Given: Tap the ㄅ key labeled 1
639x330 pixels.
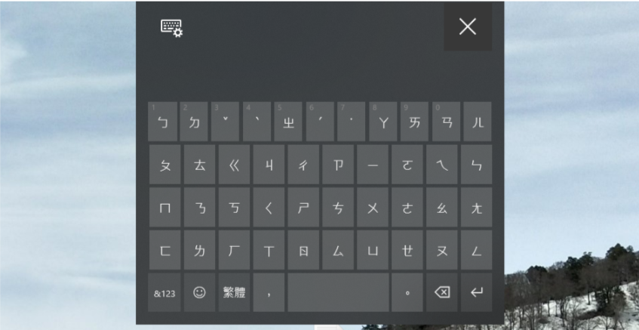Looking at the screenshot, I should tap(163, 122).
